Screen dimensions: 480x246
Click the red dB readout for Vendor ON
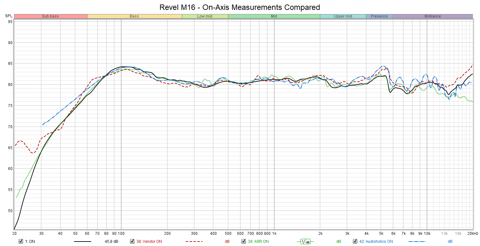(x=227, y=242)
